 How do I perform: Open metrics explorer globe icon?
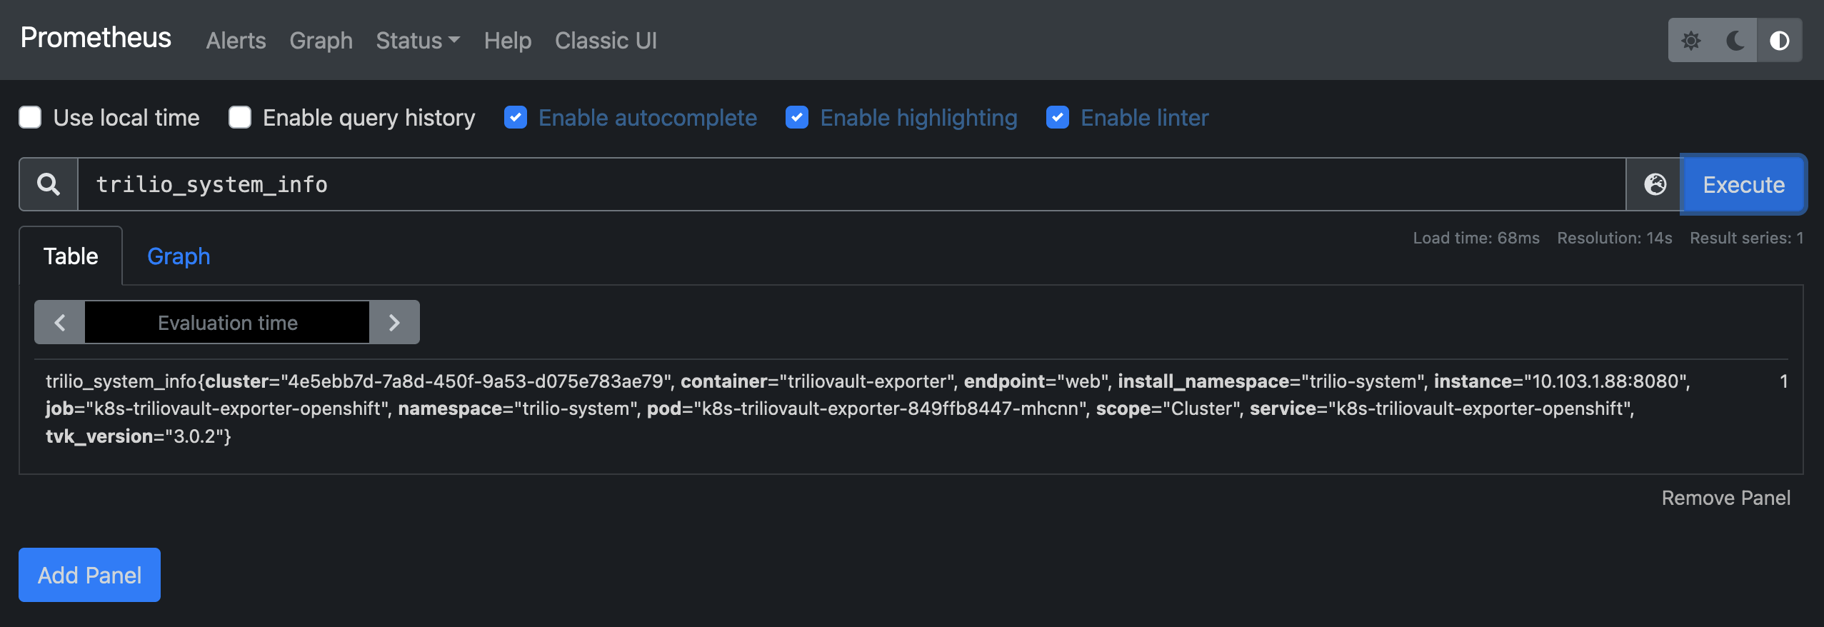click(1655, 184)
